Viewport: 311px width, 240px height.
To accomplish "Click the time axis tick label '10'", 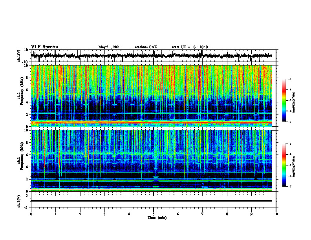I will tap(276, 214).
